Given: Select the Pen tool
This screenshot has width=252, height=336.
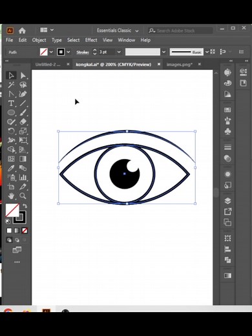Looking at the screenshot, I should (x=11, y=94).
